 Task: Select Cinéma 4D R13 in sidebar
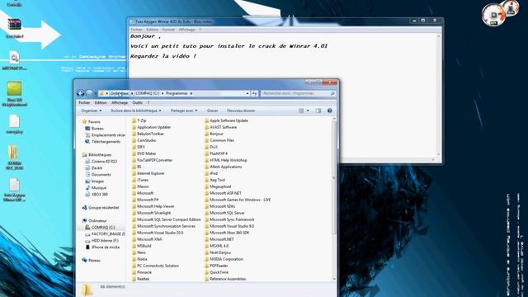[x=104, y=162]
